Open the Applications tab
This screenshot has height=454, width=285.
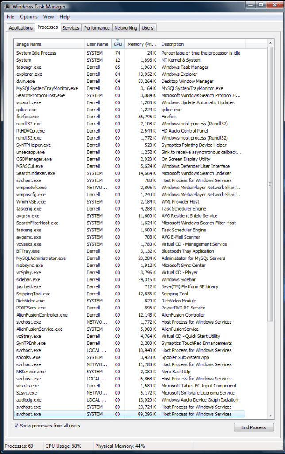click(21, 28)
